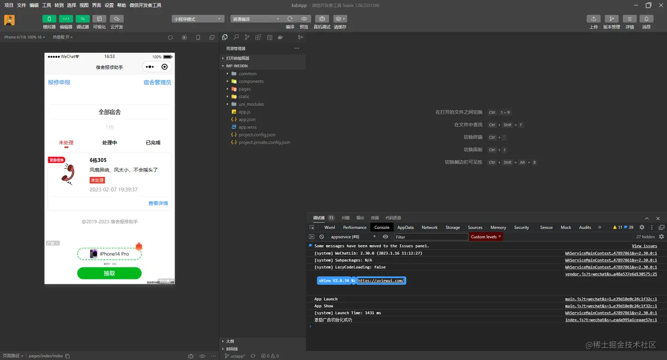This screenshot has height=360, width=667.
Task: Click the simulator record icon
Action: [x=184, y=37]
